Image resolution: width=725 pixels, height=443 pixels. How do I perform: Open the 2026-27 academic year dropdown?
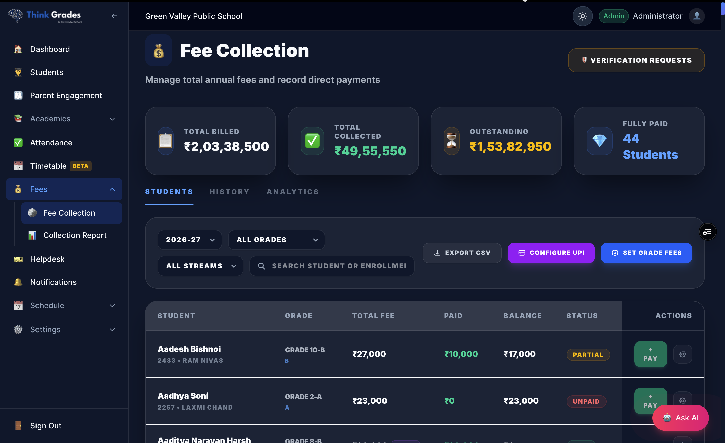190,240
